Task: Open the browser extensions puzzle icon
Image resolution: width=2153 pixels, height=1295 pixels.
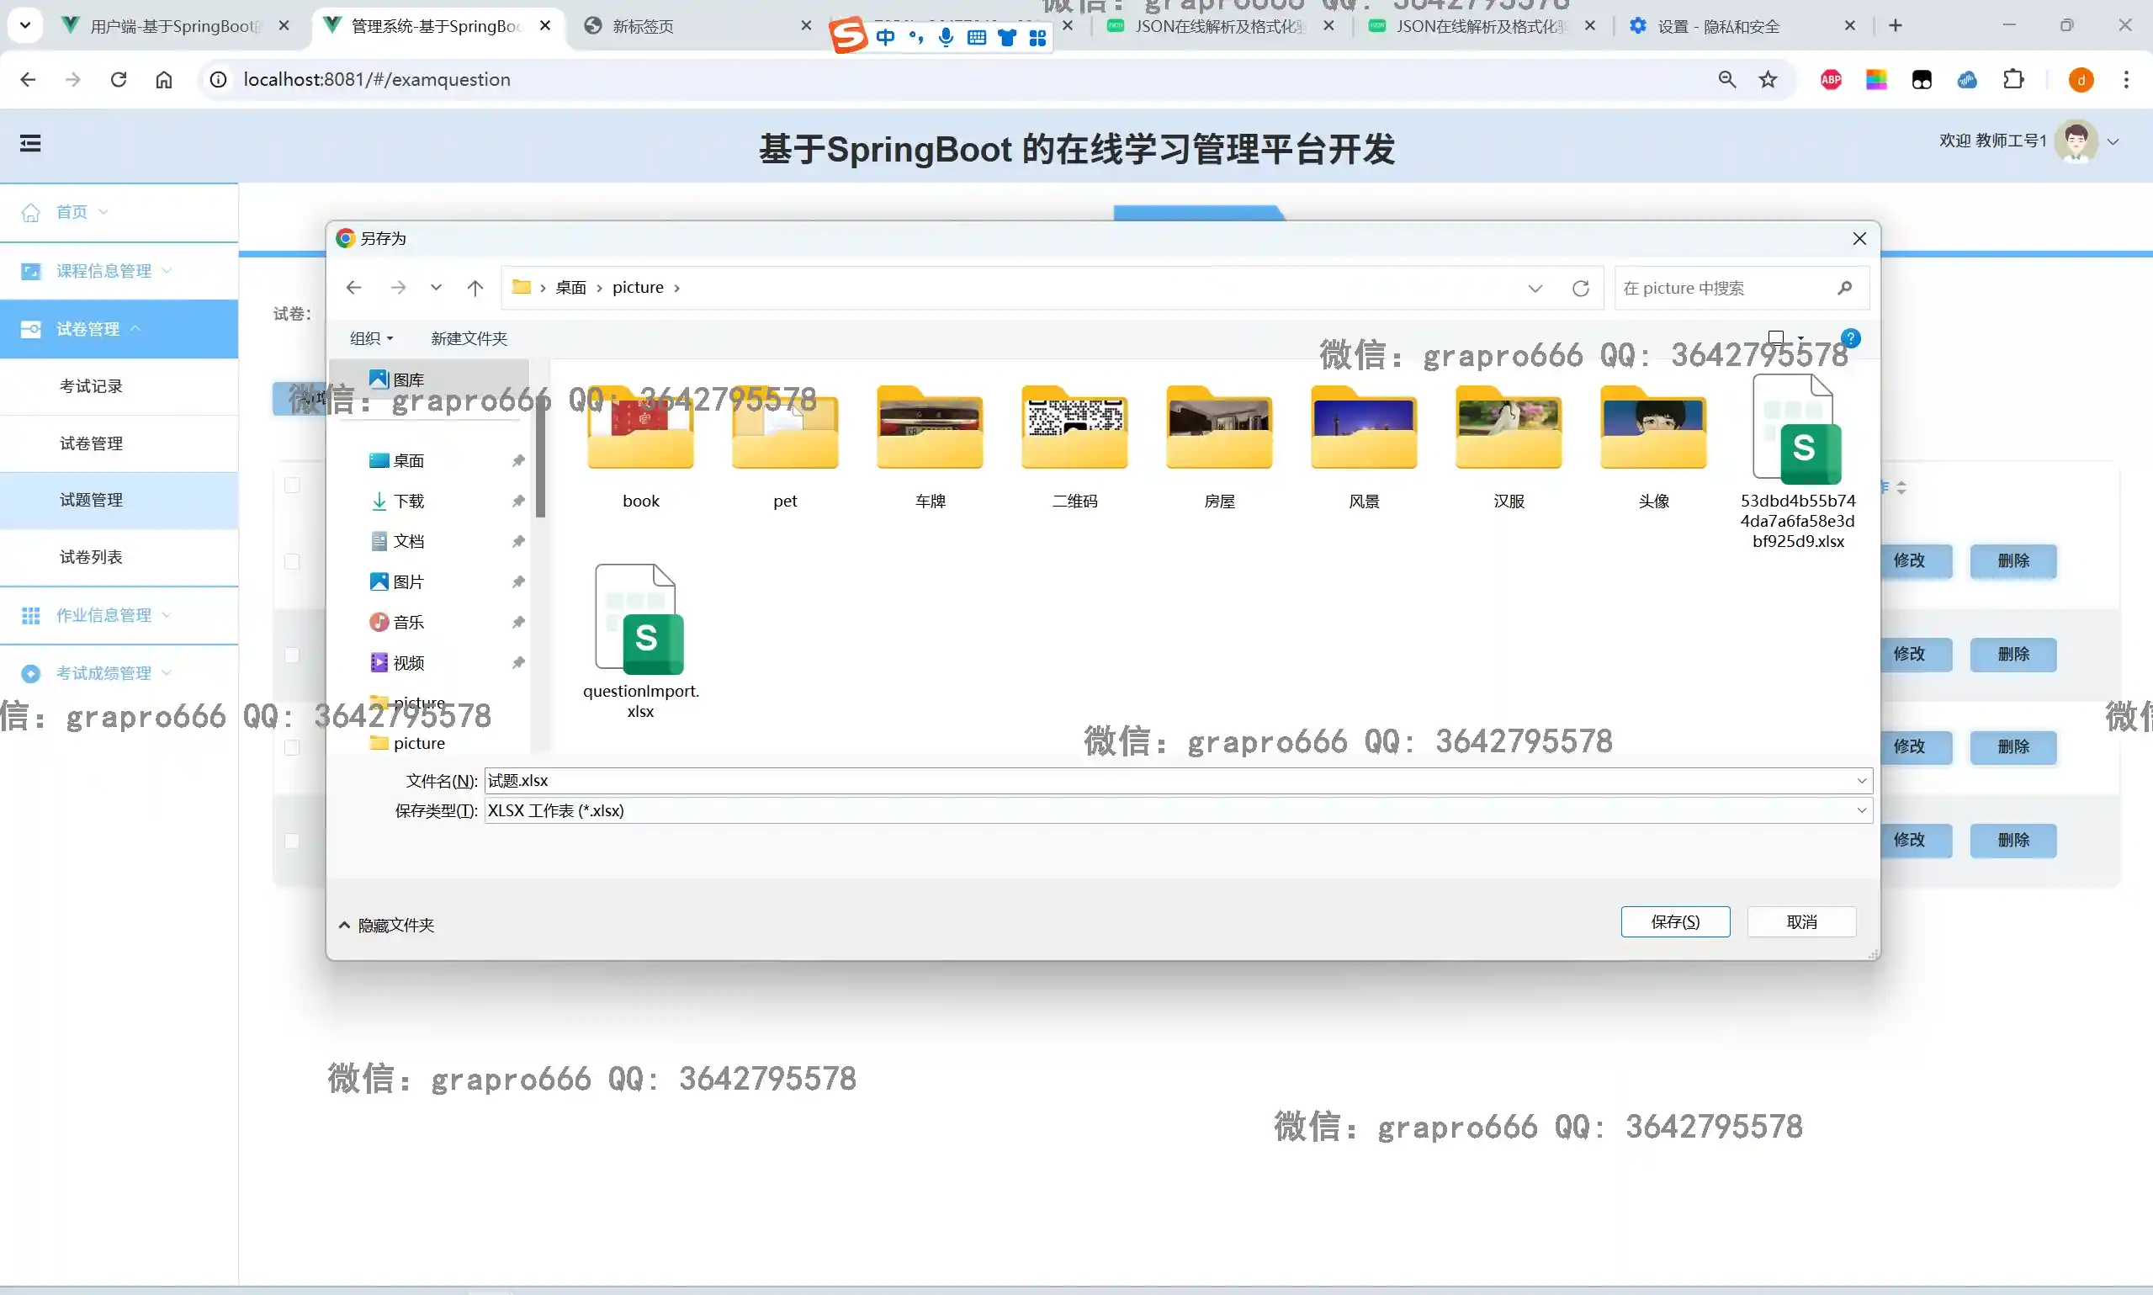Action: (x=2012, y=79)
